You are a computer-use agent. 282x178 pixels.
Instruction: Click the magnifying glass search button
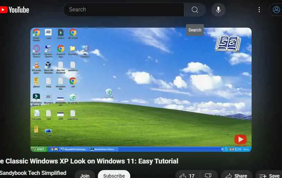click(x=195, y=10)
